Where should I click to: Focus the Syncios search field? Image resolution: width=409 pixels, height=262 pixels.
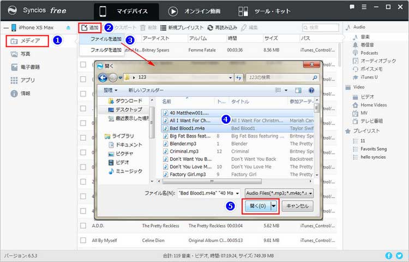(x=321, y=27)
